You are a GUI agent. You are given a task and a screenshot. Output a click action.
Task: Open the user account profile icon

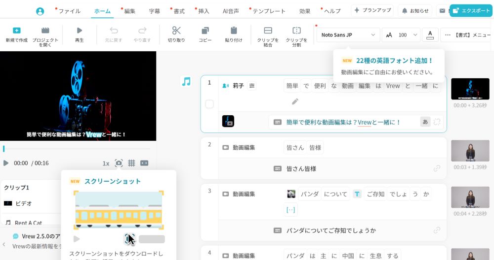pyautogui.click(x=40, y=11)
